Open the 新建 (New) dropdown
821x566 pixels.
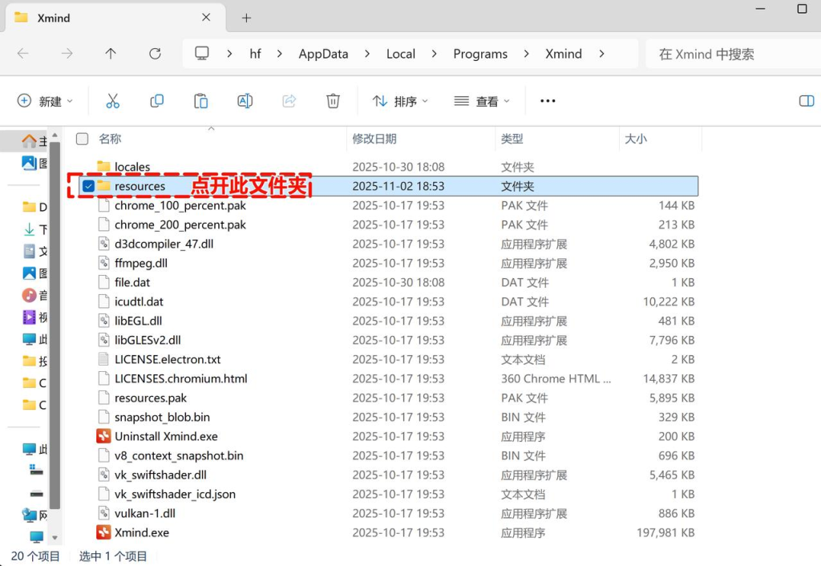pos(45,100)
